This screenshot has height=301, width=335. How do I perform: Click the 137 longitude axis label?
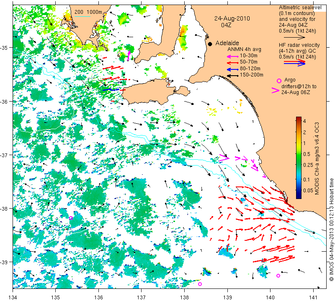point(142,297)
